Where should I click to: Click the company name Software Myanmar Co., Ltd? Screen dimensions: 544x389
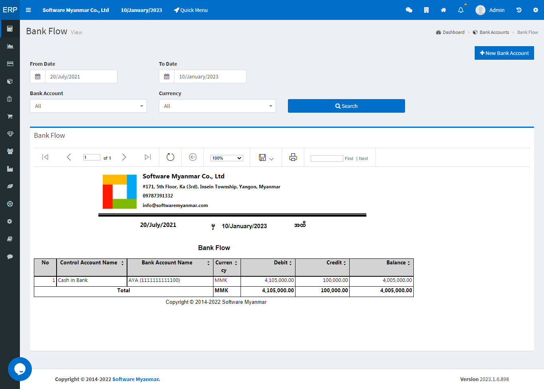coord(76,10)
